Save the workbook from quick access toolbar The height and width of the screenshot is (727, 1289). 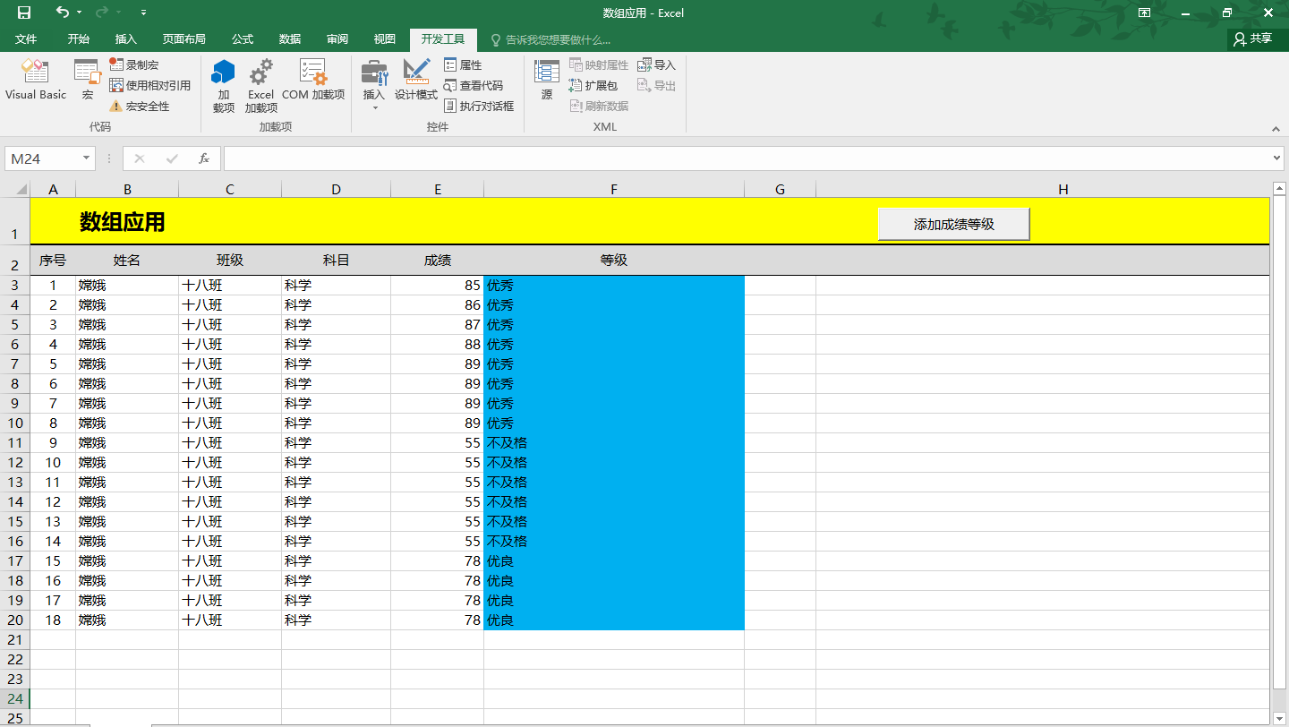[24, 13]
